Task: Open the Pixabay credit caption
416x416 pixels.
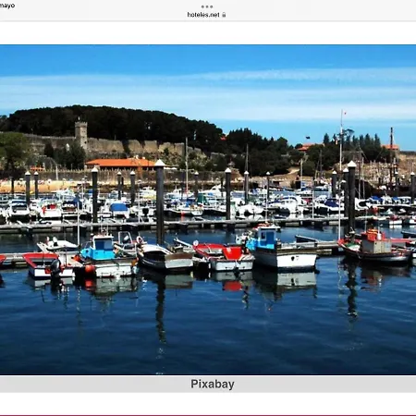Action: click(x=213, y=384)
